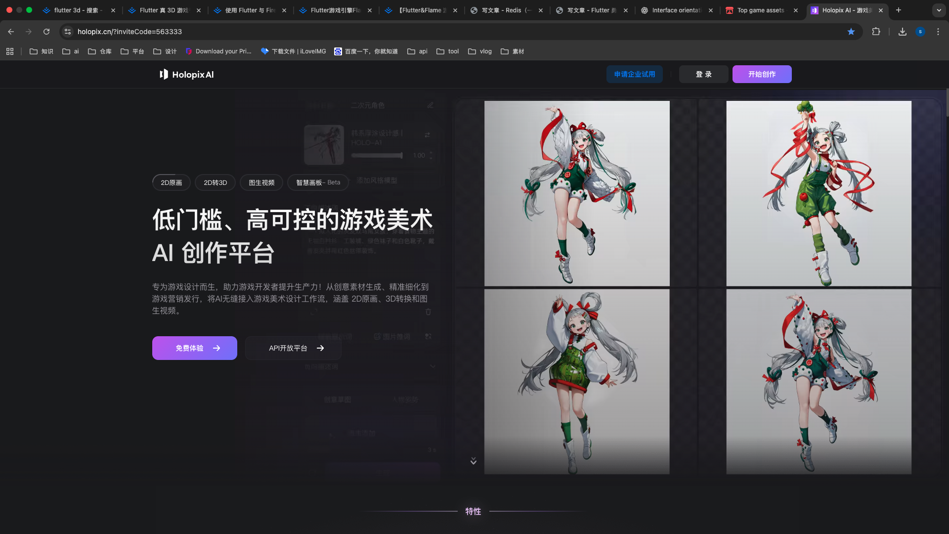Open 图片推荐 (image prompt suggestion) tool
Screen dimensions: 949x534
click(392, 336)
